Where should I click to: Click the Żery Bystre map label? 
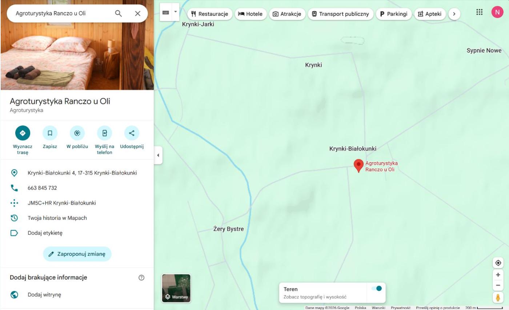point(229,229)
